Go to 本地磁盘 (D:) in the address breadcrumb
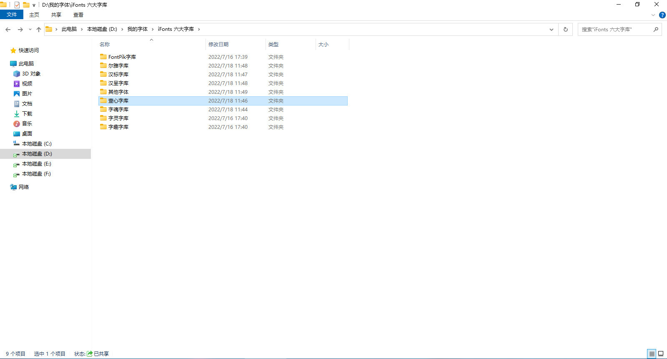Viewport: 667px width, 359px height. tap(102, 29)
